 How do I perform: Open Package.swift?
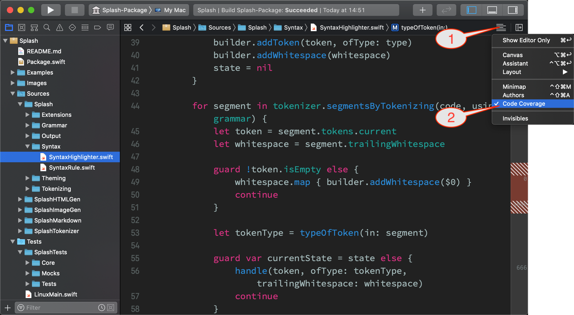[60, 62]
